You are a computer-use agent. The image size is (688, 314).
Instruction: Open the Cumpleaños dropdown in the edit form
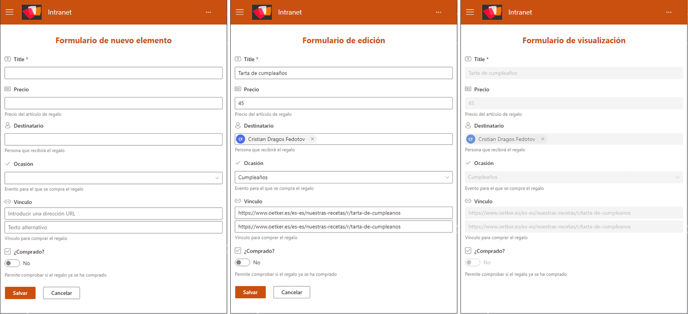447,177
